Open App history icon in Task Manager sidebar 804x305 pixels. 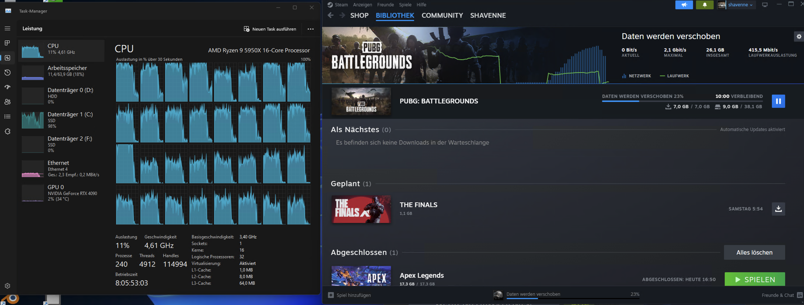click(x=7, y=72)
